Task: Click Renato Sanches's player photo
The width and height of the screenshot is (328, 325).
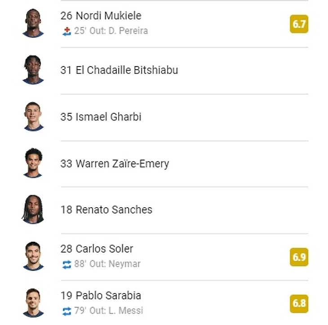Action: [33, 209]
